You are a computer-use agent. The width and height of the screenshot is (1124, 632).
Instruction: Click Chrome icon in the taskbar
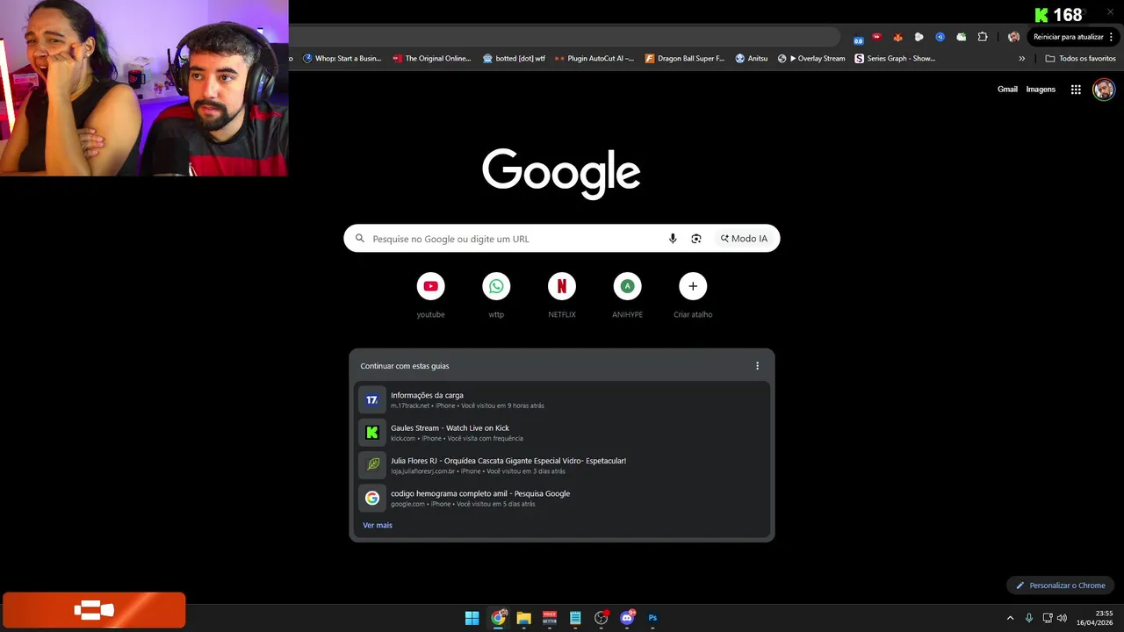click(x=498, y=618)
